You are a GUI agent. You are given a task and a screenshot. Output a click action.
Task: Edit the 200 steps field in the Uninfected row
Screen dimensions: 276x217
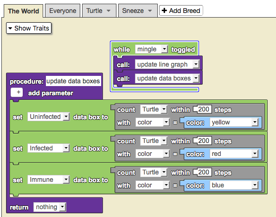pyautogui.click(x=204, y=109)
